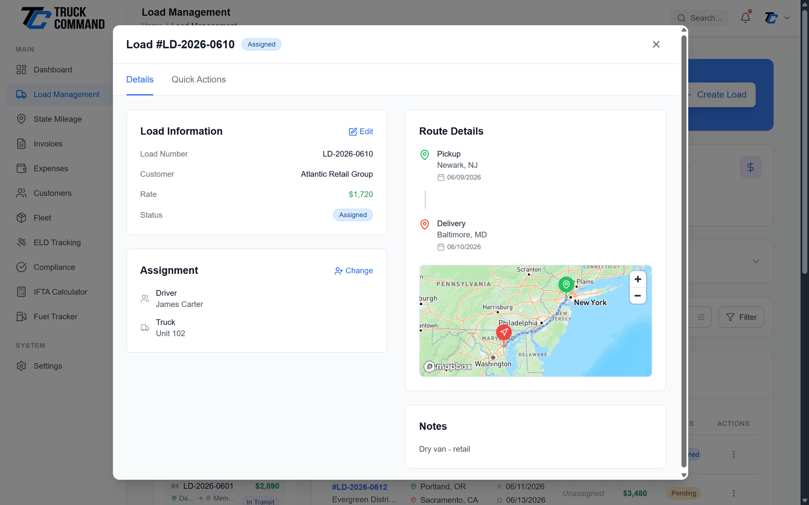Click the pickup date calendar icon

click(x=441, y=177)
